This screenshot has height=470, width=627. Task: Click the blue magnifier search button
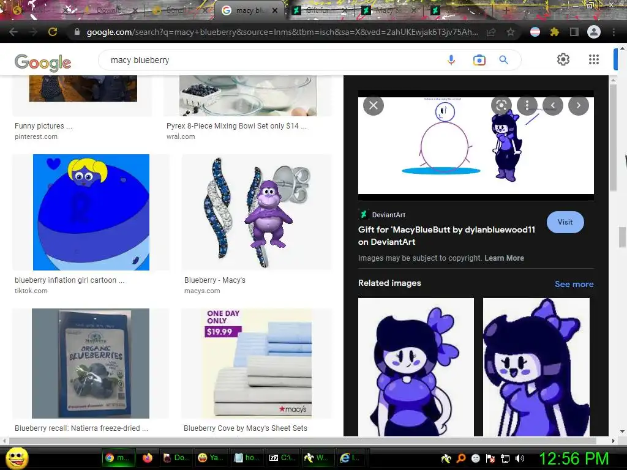pos(503,60)
